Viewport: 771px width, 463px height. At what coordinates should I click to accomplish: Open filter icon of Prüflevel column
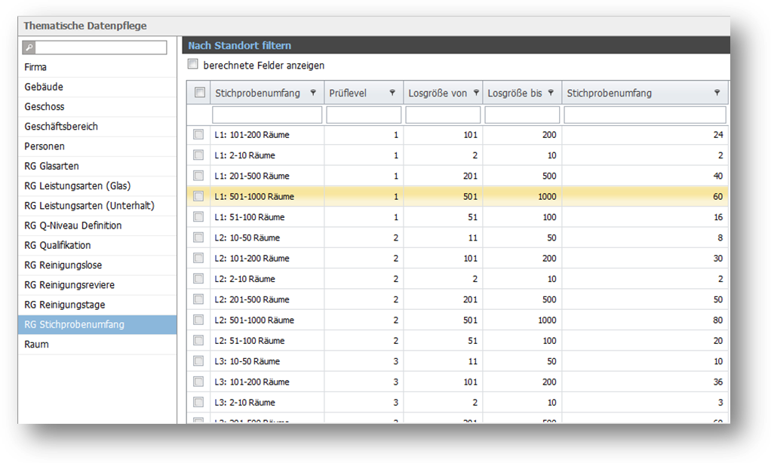(x=392, y=93)
